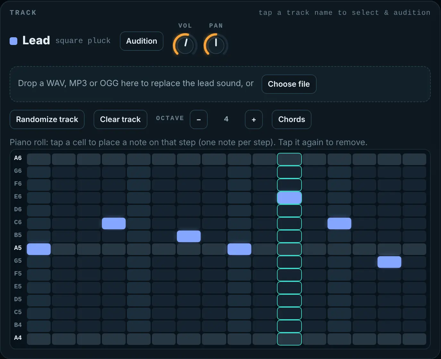Remove the A5 note on the first step
This screenshot has width=441, height=359.
tap(39, 249)
